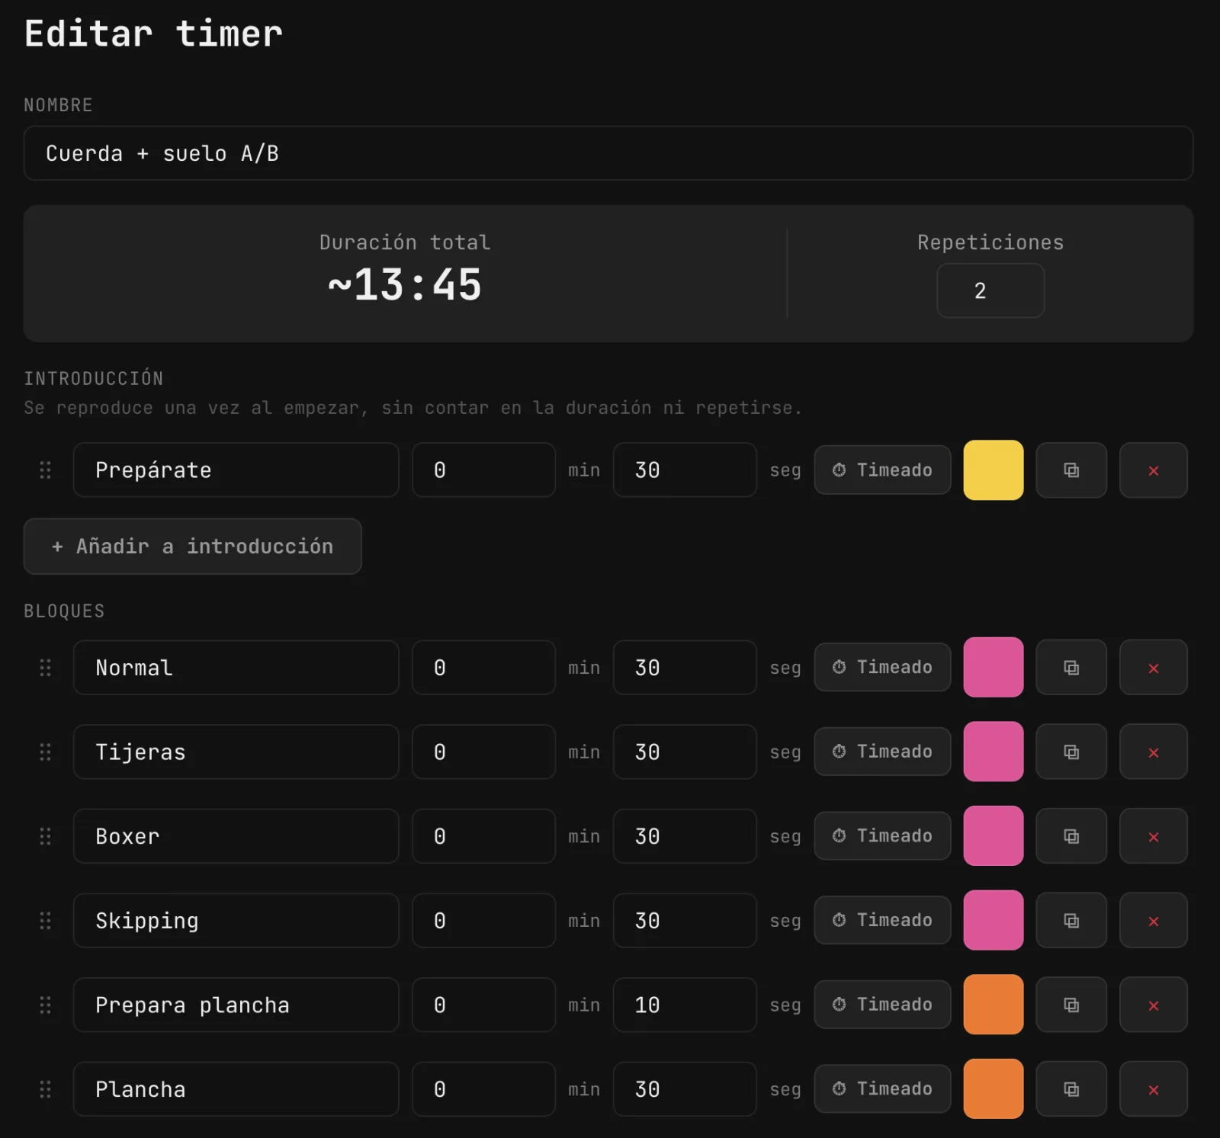The image size is (1220, 1138).
Task: Click the minutes field of Skipping
Action: tap(483, 921)
